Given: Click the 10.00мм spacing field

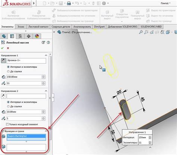Looking at the screenshot, I should pos(24,112).
